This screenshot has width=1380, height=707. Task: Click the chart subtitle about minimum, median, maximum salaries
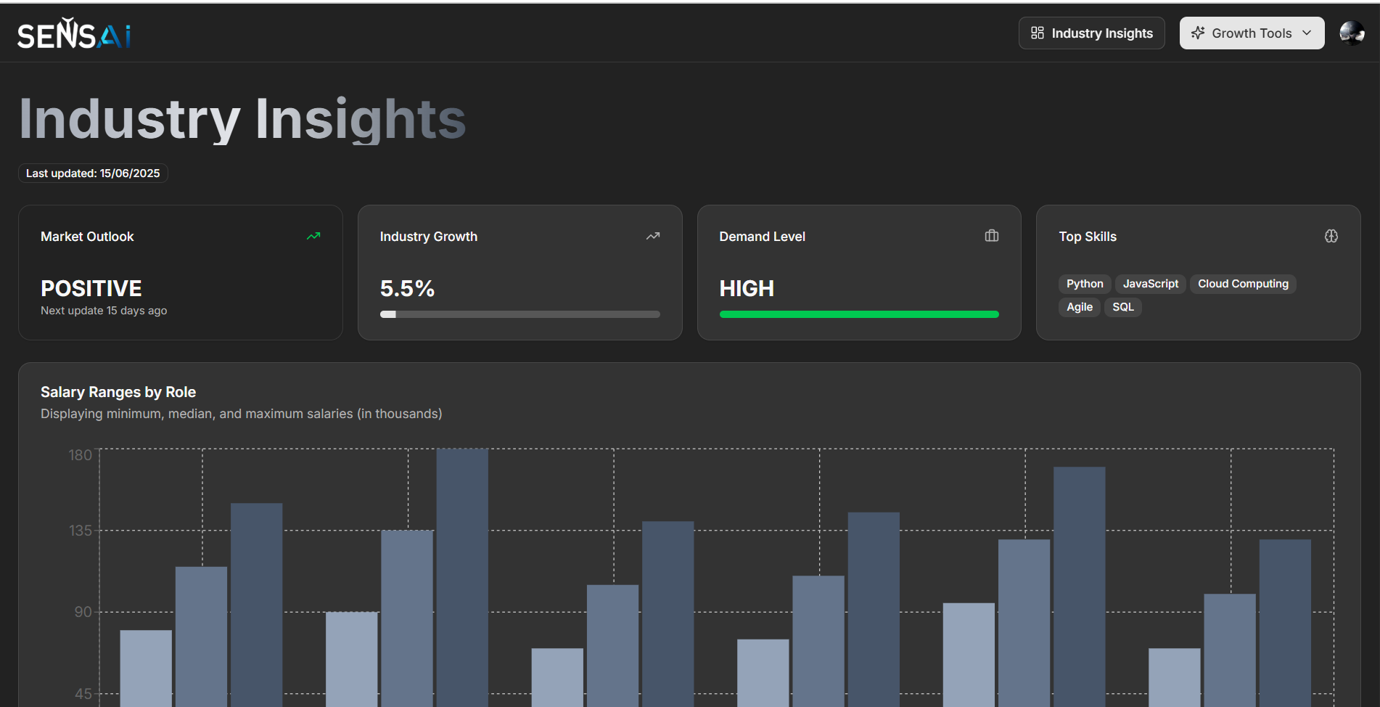pos(241,414)
